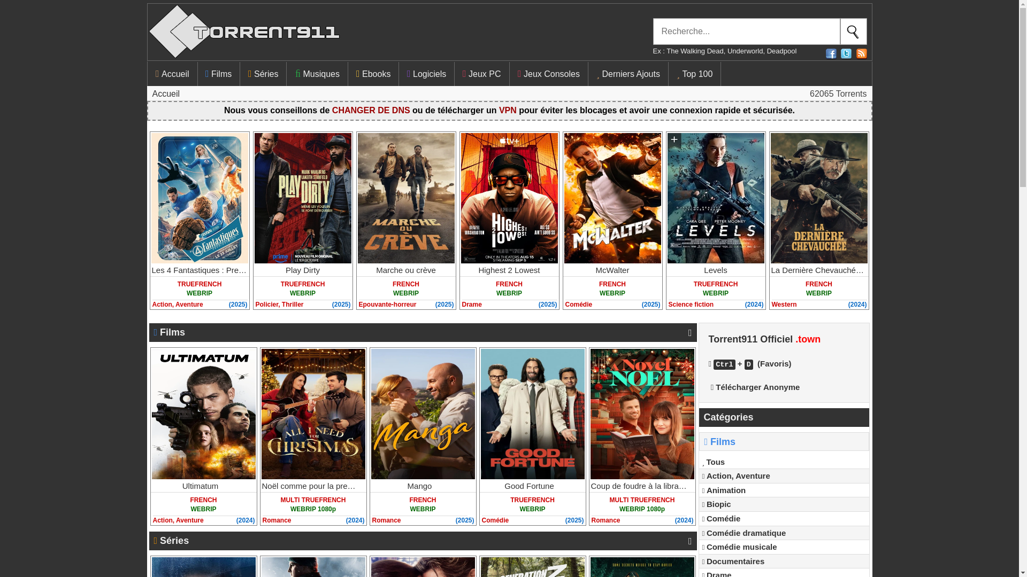
Task: Open the Good Fortune poster
Action: point(533,414)
